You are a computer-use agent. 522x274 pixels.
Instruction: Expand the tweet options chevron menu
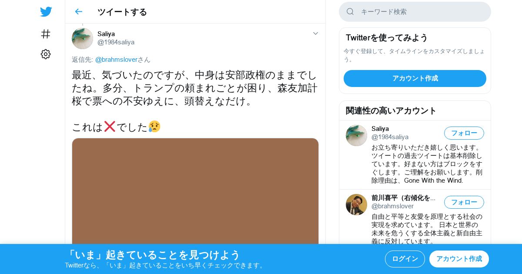pyautogui.click(x=316, y=33)
